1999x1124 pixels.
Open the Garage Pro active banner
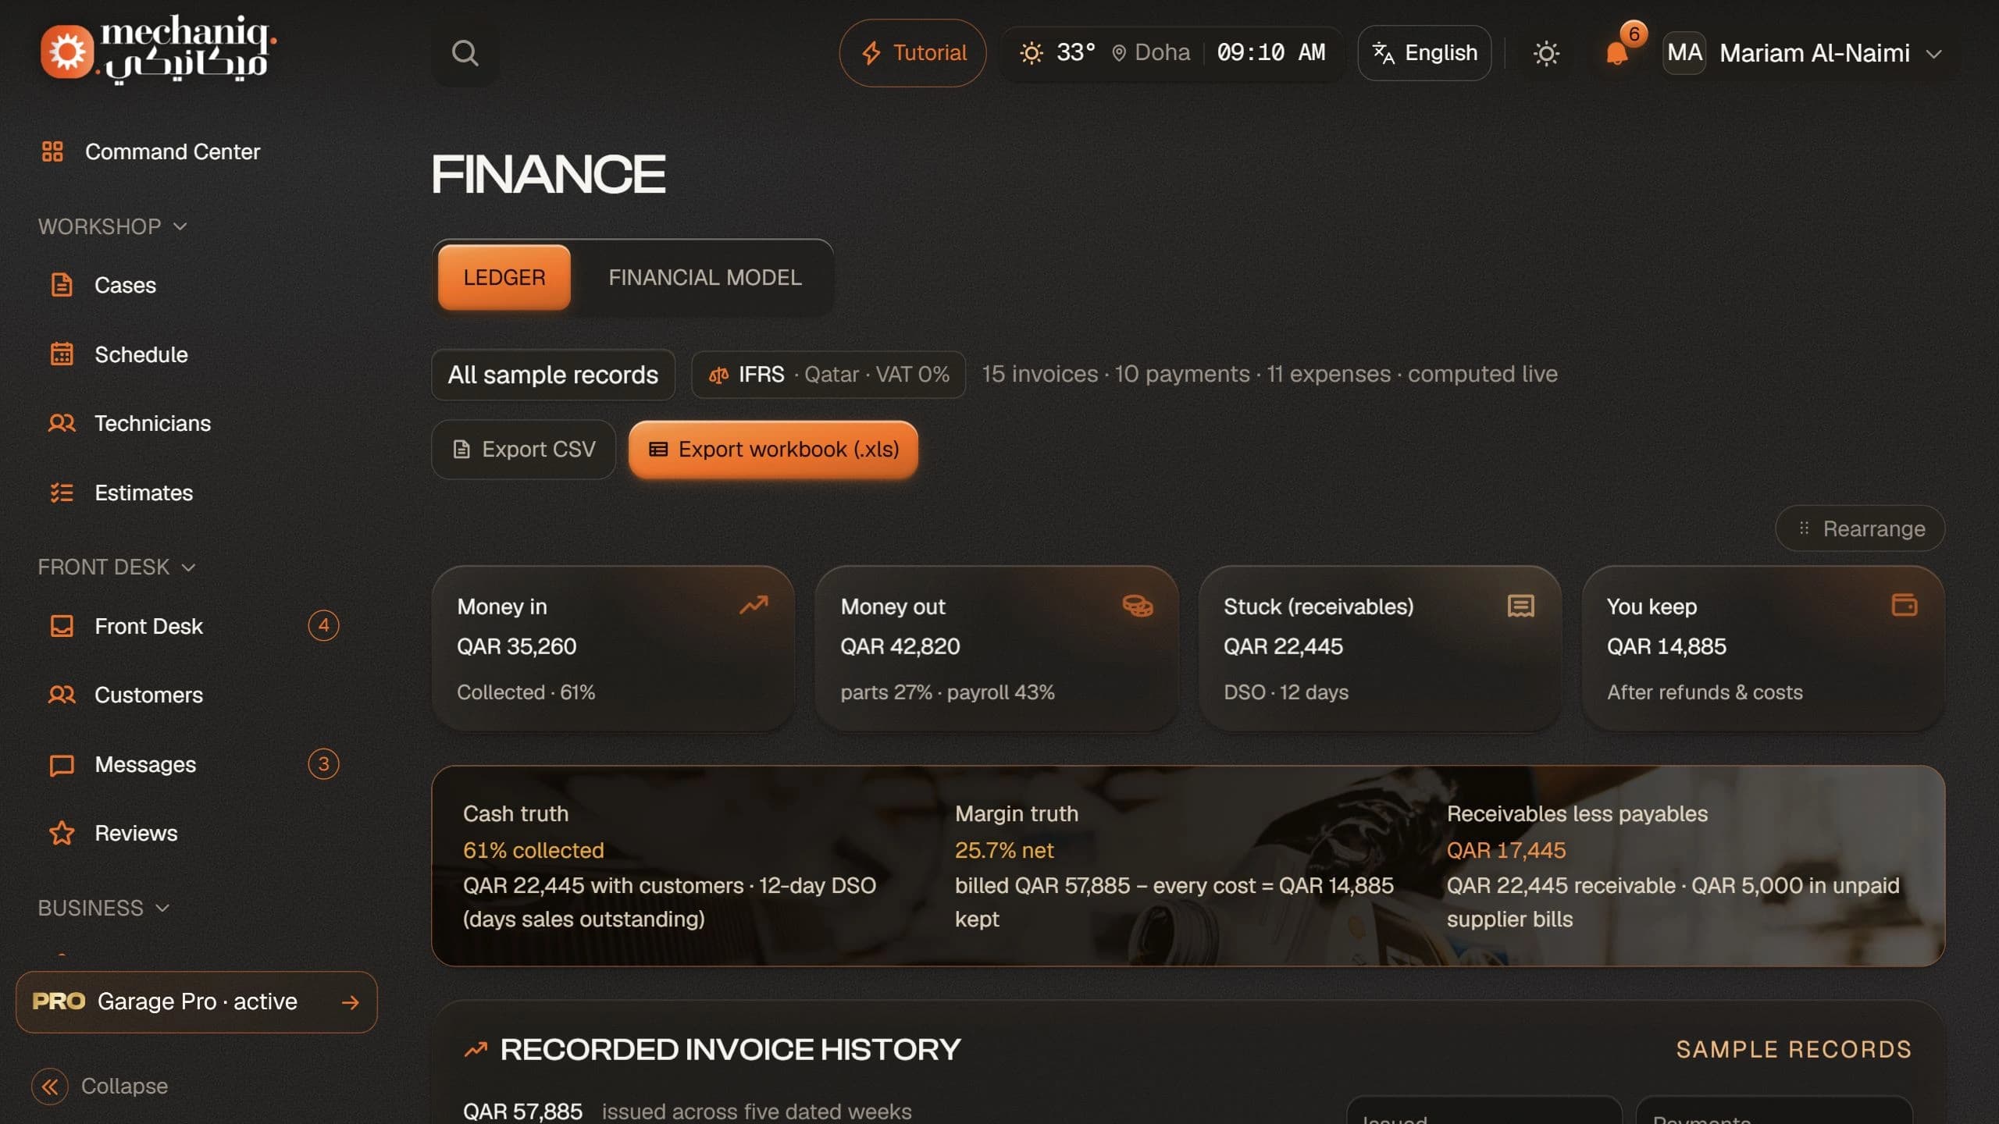tap(196, 1001)
